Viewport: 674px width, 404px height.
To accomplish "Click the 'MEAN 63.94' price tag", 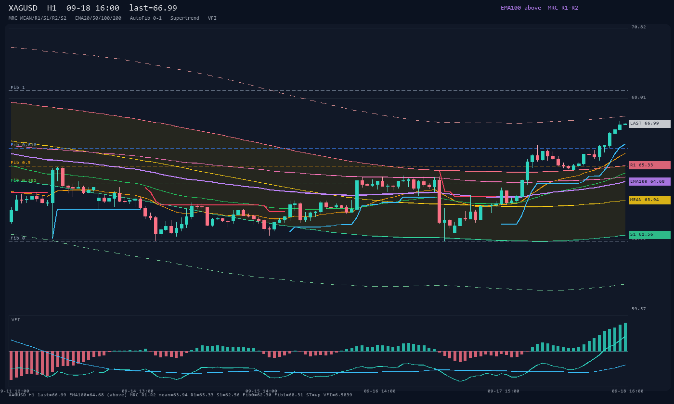I will pyautogui.click(x=649, y=200).
